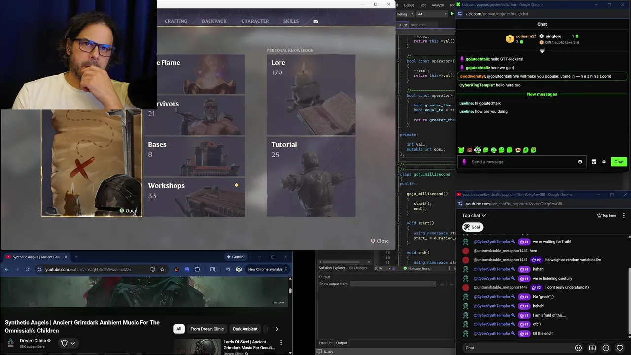Open notification bell dropdown for Dream Clinic
Screen dimensions: 631x355
click(x=68, y=343)
